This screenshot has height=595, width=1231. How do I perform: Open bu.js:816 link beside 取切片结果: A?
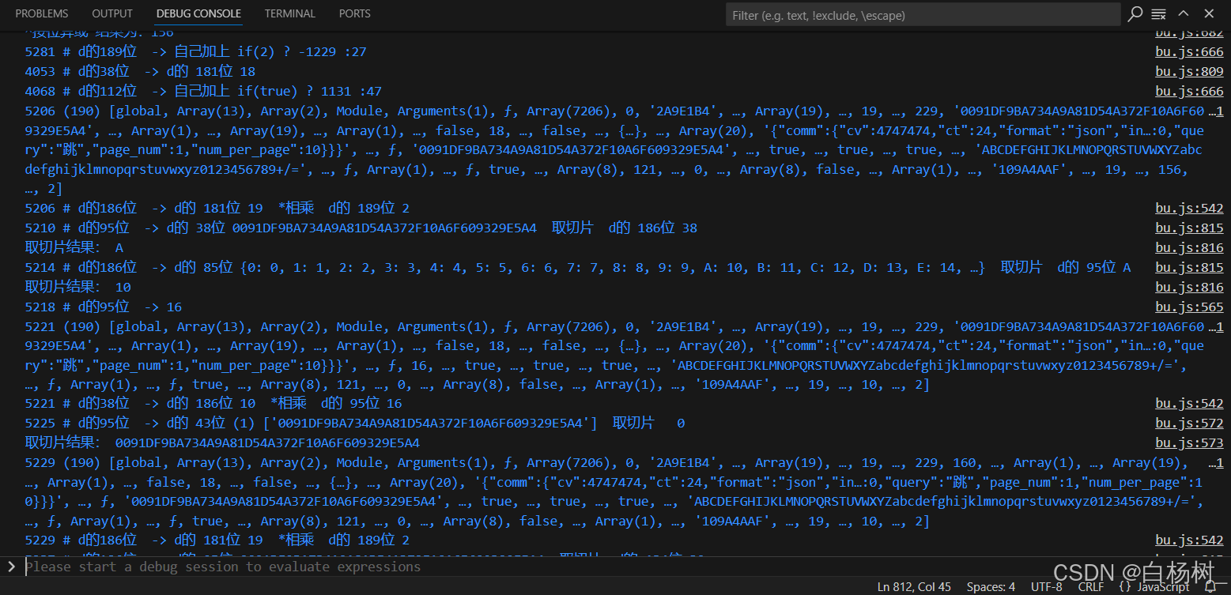click(1189, 247)
